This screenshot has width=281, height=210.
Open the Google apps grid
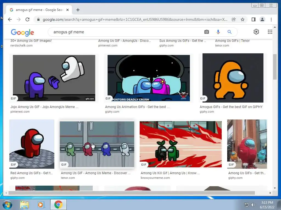270,32
